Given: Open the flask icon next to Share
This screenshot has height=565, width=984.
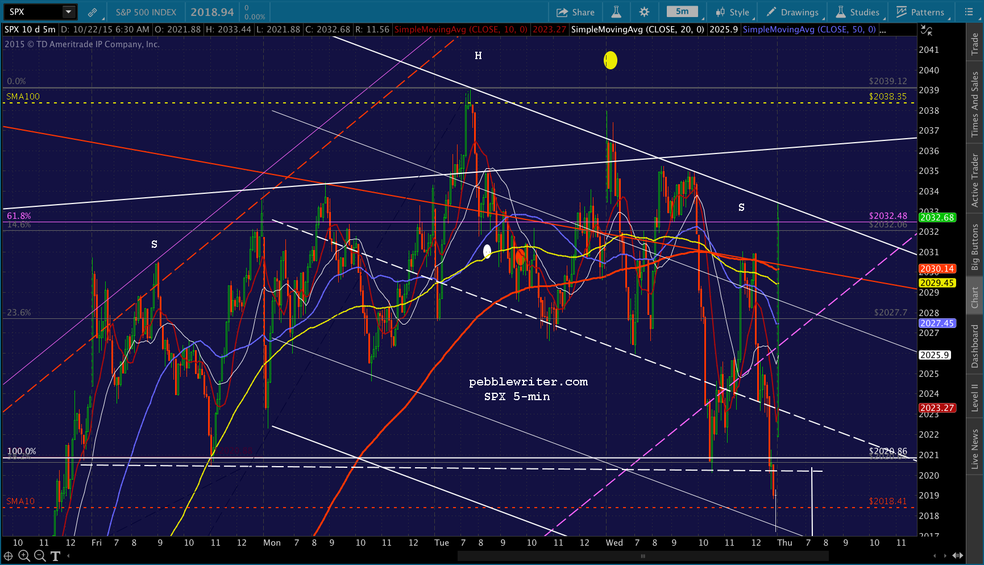Looking at the screenshot, I should tap(616, 12).
